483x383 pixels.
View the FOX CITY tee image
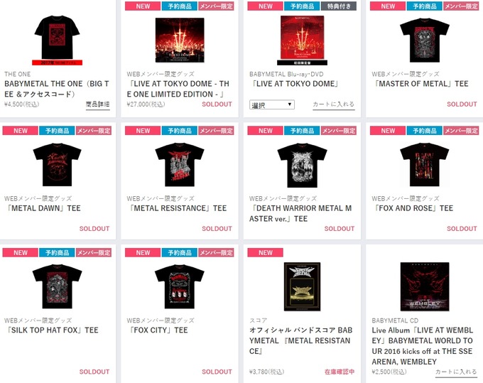[180, 286]
